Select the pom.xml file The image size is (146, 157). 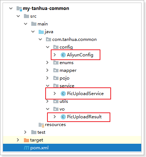[39, 148]
